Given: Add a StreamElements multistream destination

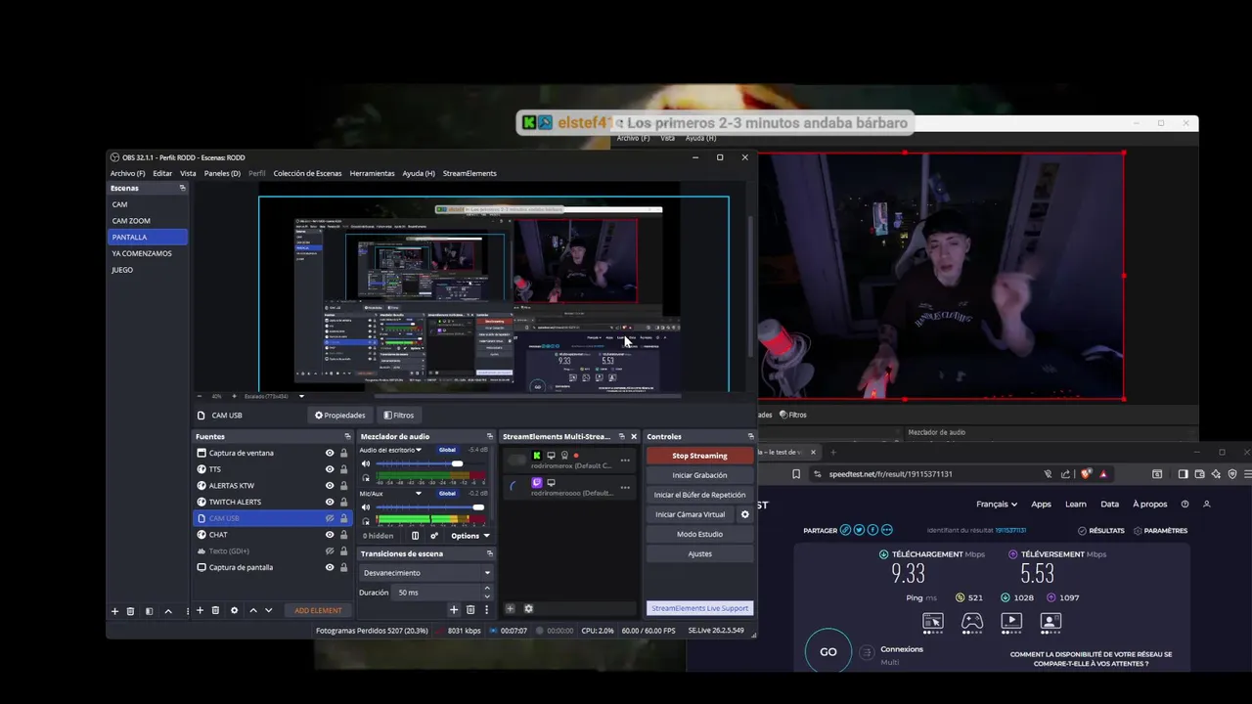Looking at the screenshot, I should 510,608.
